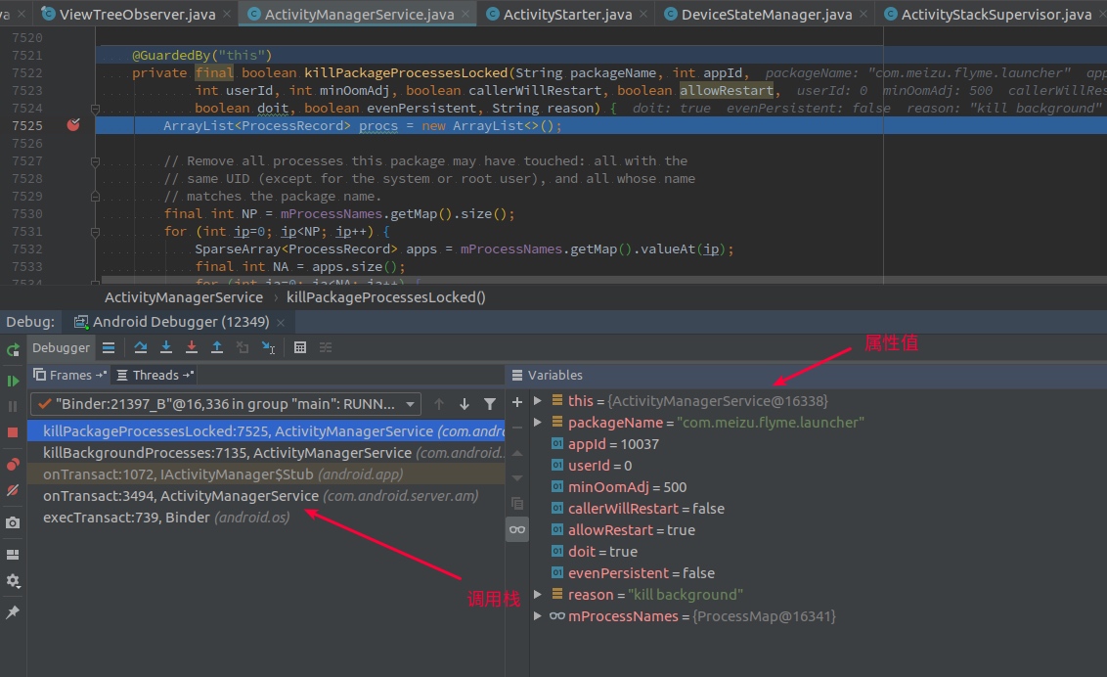The width and height of the screenshot is (1107, 677).
Task: Click the Rerun debug icon
Action: (x=13, y=349)
